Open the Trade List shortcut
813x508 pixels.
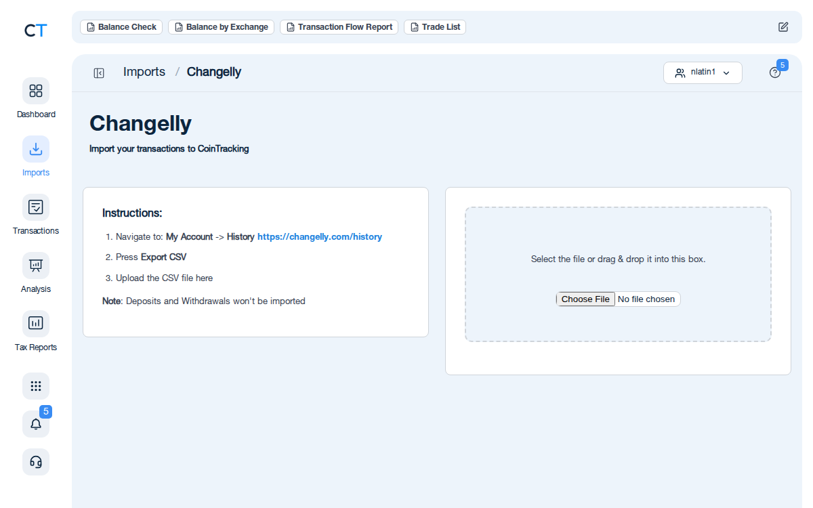point(435,27)
